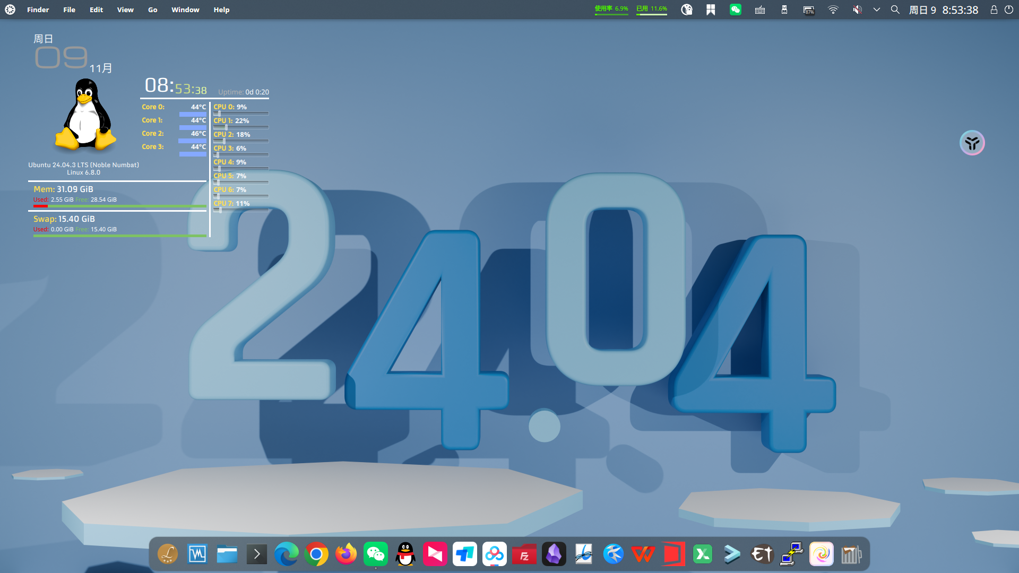Click the Wi-Fi icon in the menu bar

(x=833, y=10)
